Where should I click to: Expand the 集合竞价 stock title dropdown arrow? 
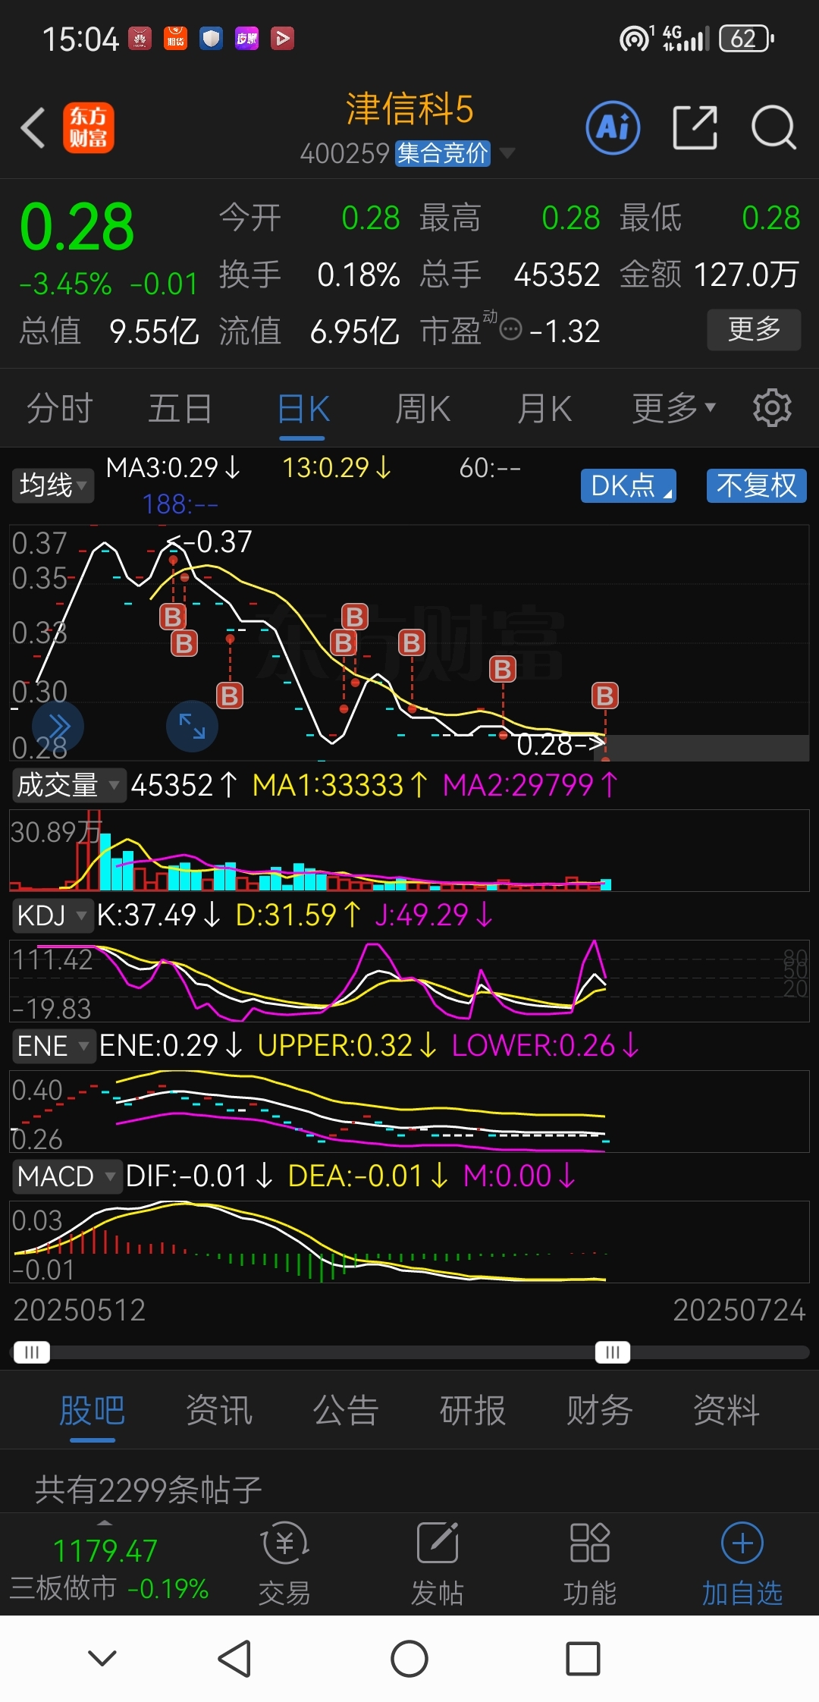click(507, 153)
